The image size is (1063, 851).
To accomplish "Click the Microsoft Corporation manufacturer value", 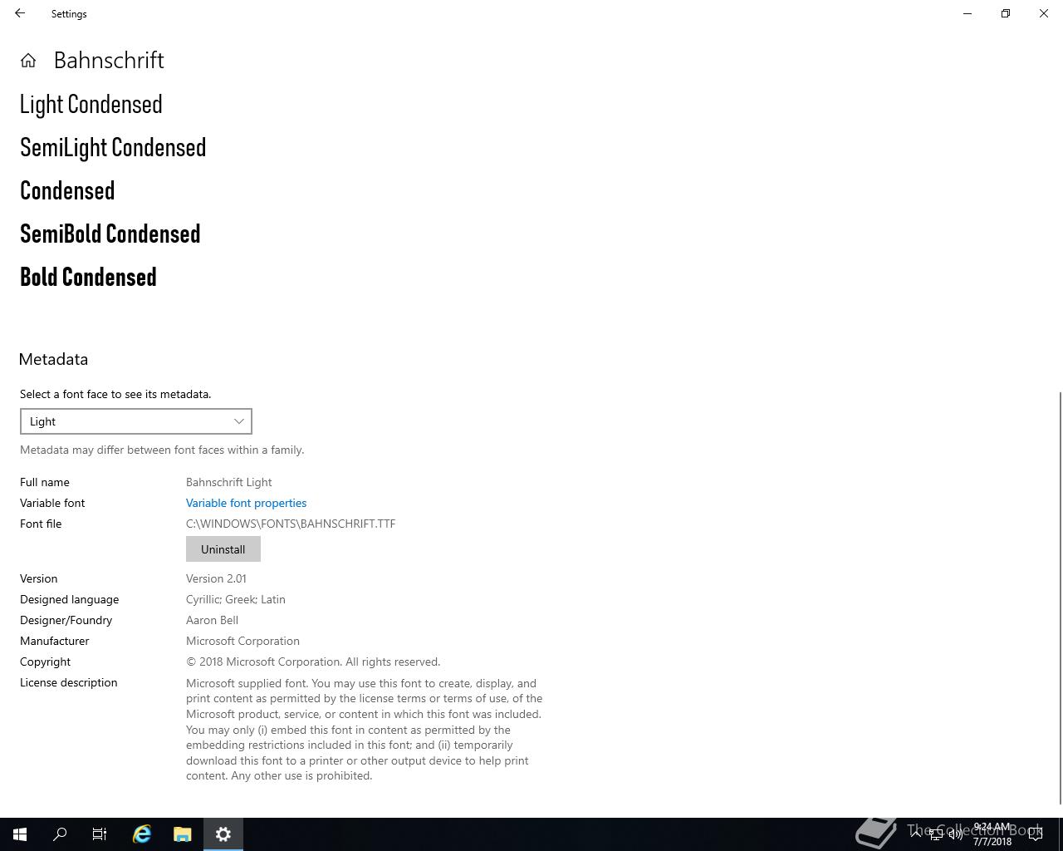I will coord(242,641).
